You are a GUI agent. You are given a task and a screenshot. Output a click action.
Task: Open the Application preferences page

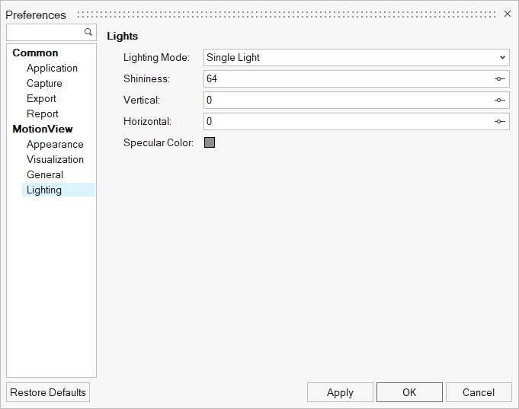pos(52,69)
